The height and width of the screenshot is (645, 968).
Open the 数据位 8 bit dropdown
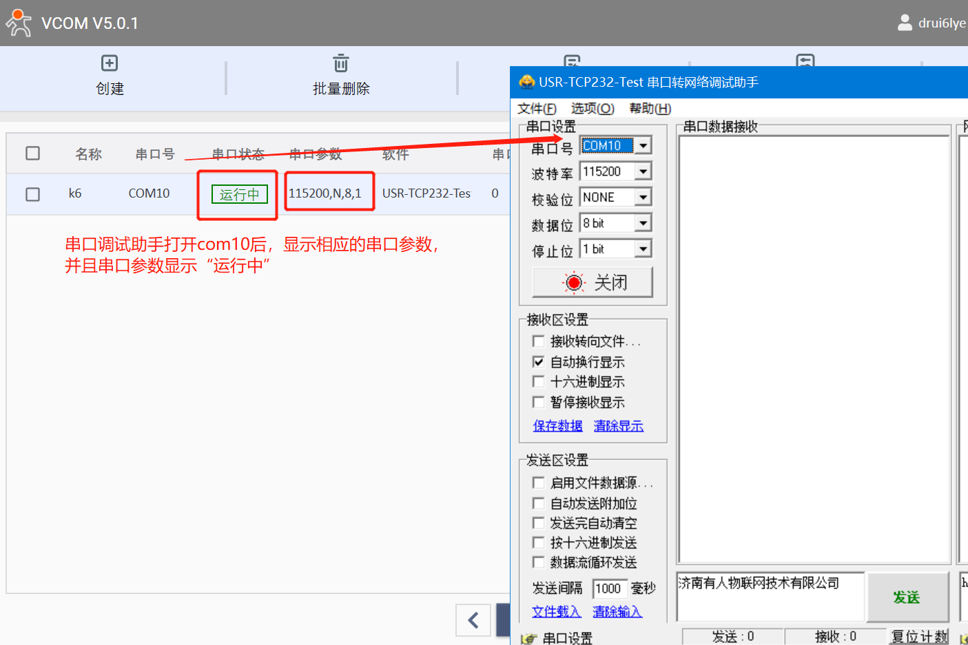643,223
